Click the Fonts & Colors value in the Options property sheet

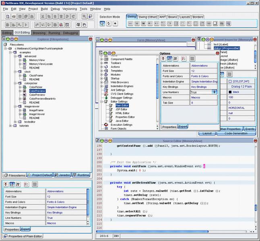point(204,76)
